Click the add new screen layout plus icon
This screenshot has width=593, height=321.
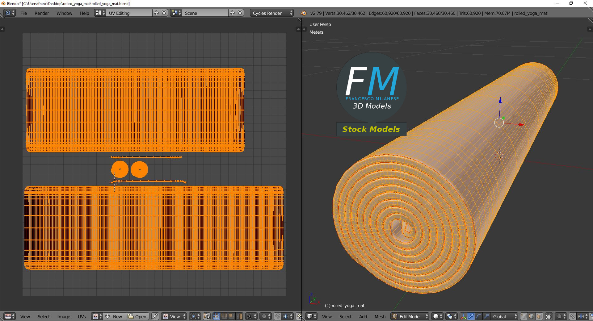pos(156,13)
